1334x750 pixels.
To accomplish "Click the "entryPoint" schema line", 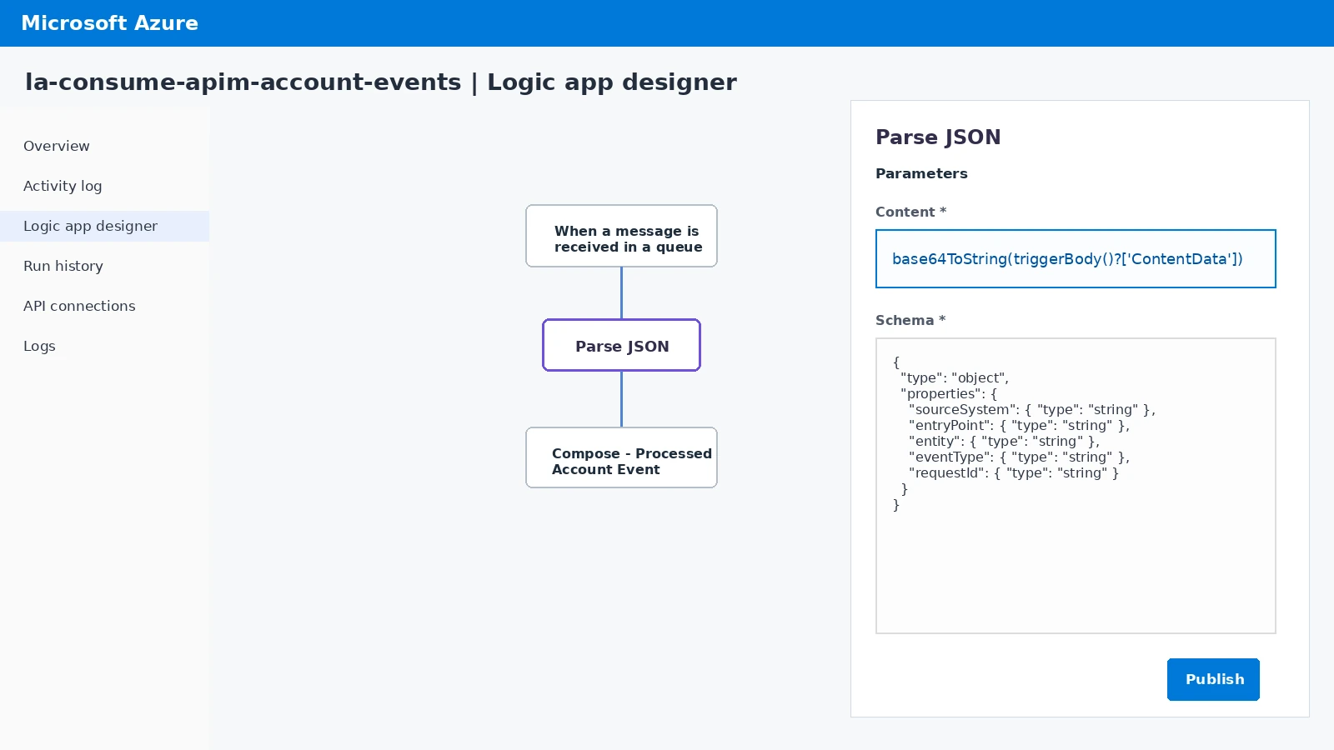I will (1020, 425).
